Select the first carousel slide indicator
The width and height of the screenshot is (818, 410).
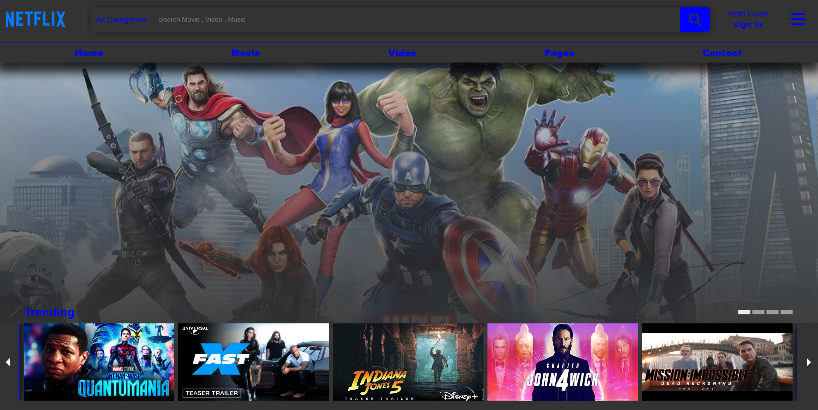(744, 312)
